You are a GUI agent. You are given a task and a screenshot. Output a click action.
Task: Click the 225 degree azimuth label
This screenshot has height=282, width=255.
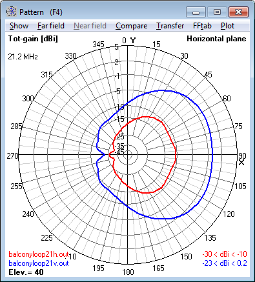[x=46, y=237]
